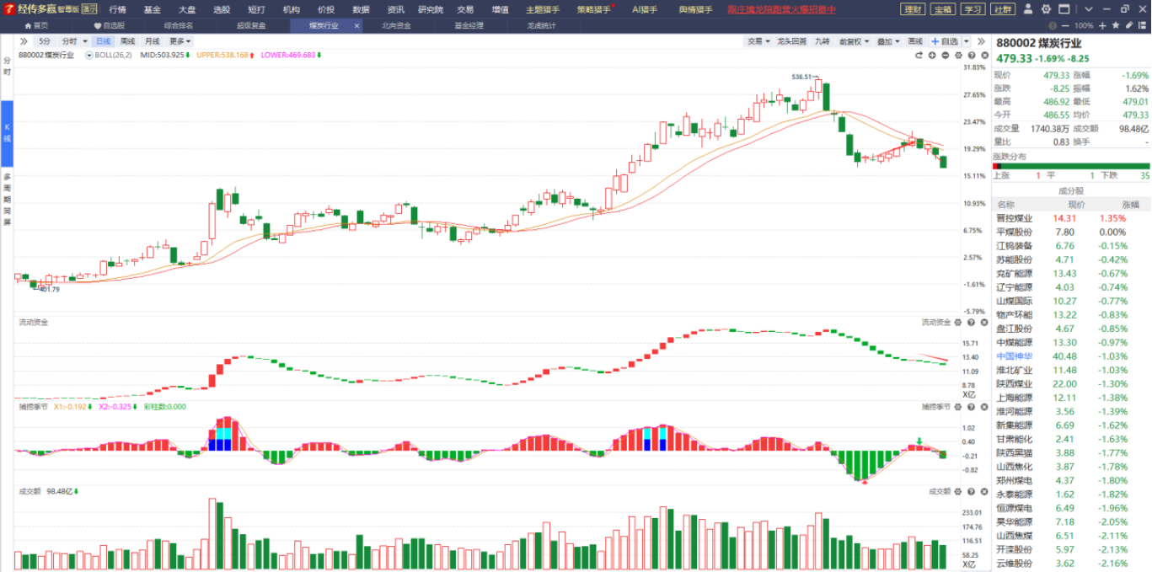Open help for the 成交额 indicator panel
The image size is (1152, 572).
(x=971, y=491)
